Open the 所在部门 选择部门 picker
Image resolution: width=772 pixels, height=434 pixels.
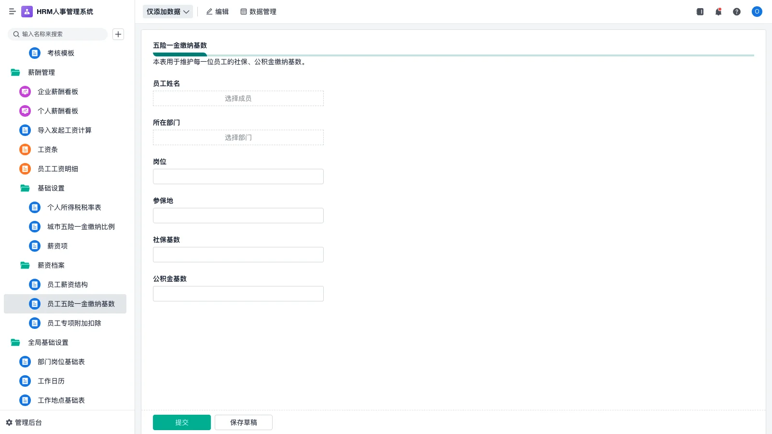coord(238,137)
